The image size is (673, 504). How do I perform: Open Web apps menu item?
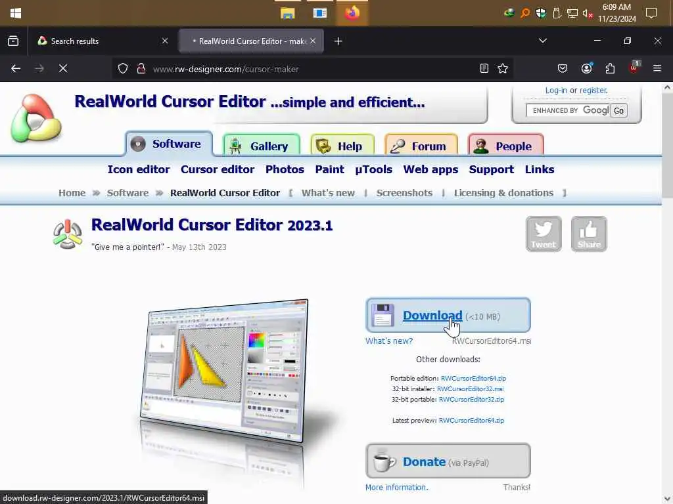[x=430, y=169]
